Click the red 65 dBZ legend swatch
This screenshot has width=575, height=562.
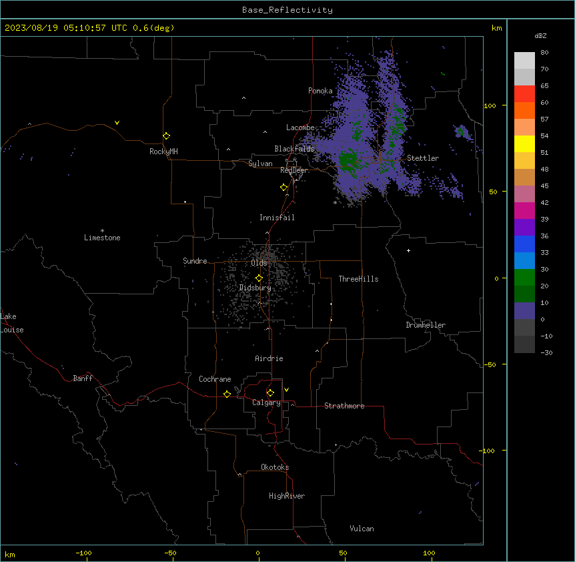click(x=524, y=93)
